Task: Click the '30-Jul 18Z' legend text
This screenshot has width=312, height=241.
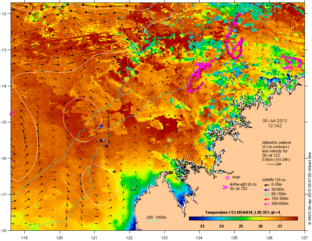Action: (238, 189)
